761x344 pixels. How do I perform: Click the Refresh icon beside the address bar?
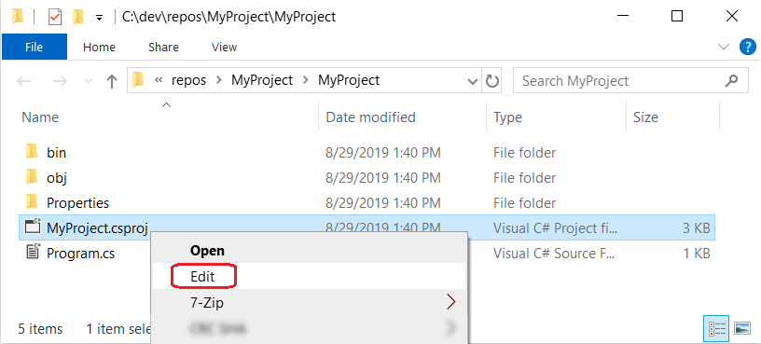coord(492,81)
